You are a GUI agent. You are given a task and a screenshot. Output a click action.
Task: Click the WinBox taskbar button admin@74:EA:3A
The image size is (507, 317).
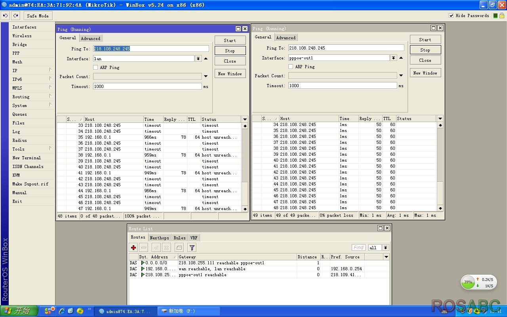[x=126, y=311]
